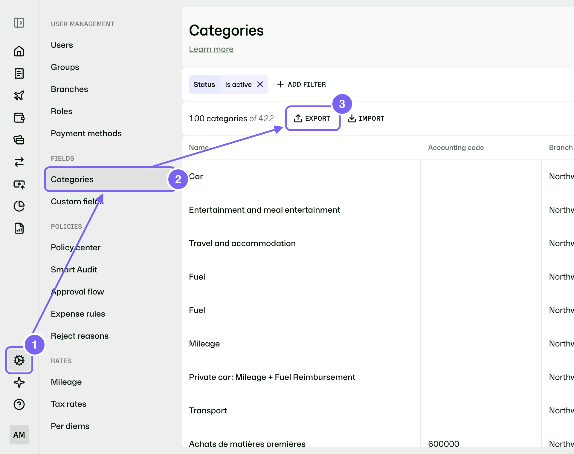The height and width of the screenshot is (454, 574).
Task: Open Per diems page
Action: [x=70, y=426]
